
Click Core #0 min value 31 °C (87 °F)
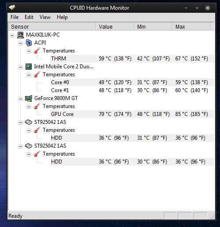(152, 82)
